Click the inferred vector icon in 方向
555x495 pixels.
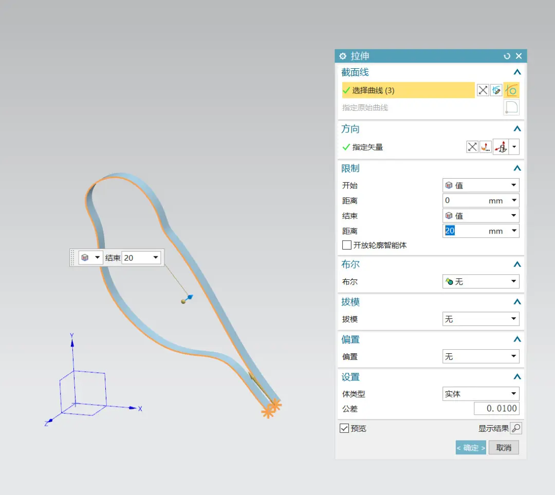(x=501, y=147)
